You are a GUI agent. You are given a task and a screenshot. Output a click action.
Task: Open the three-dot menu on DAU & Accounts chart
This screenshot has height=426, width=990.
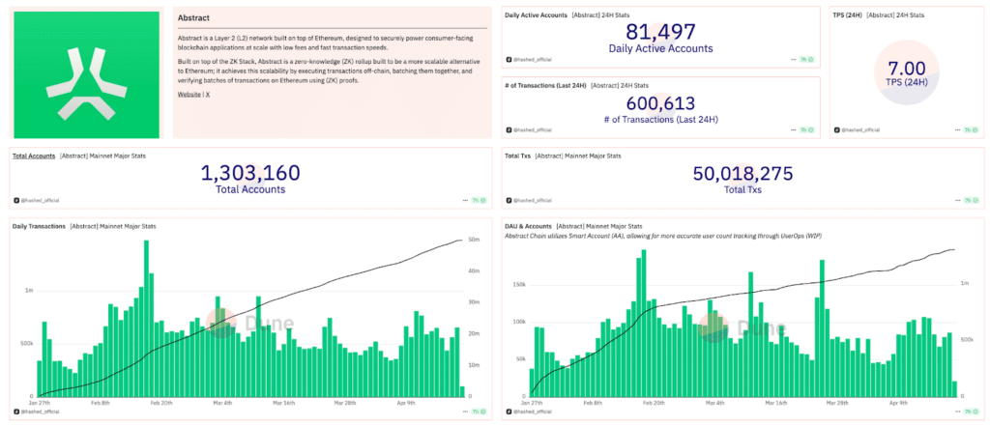click(958, 411)
